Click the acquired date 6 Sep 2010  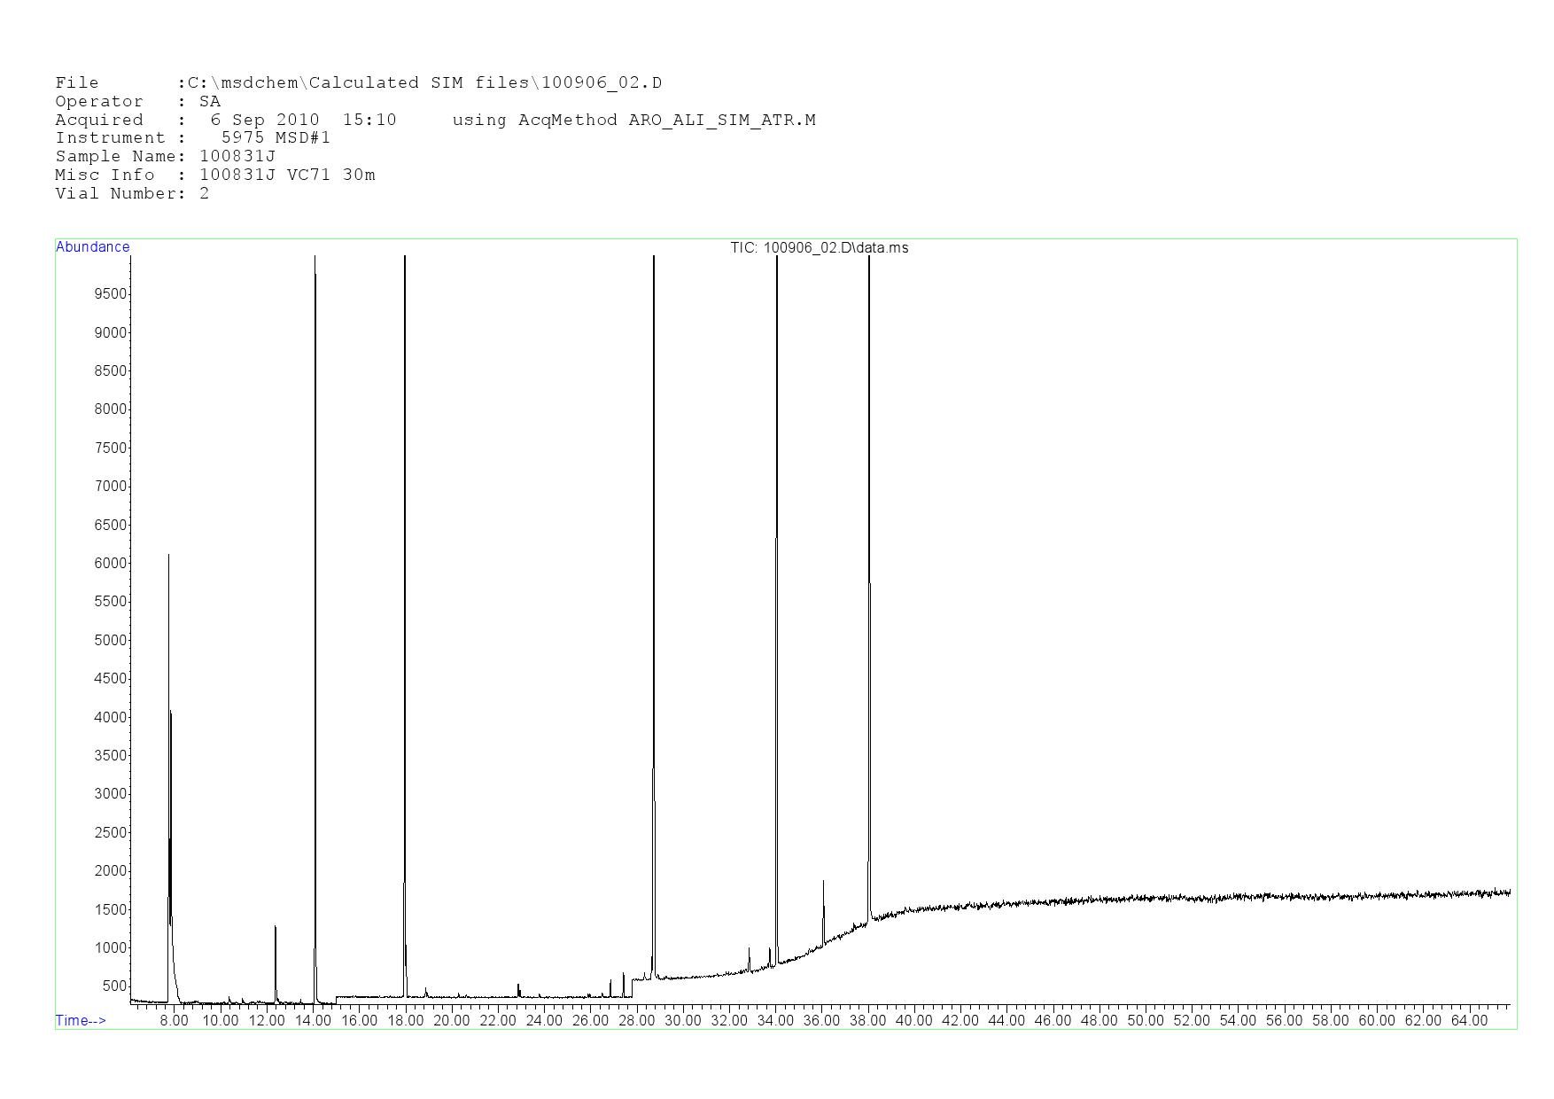point(264,120)
